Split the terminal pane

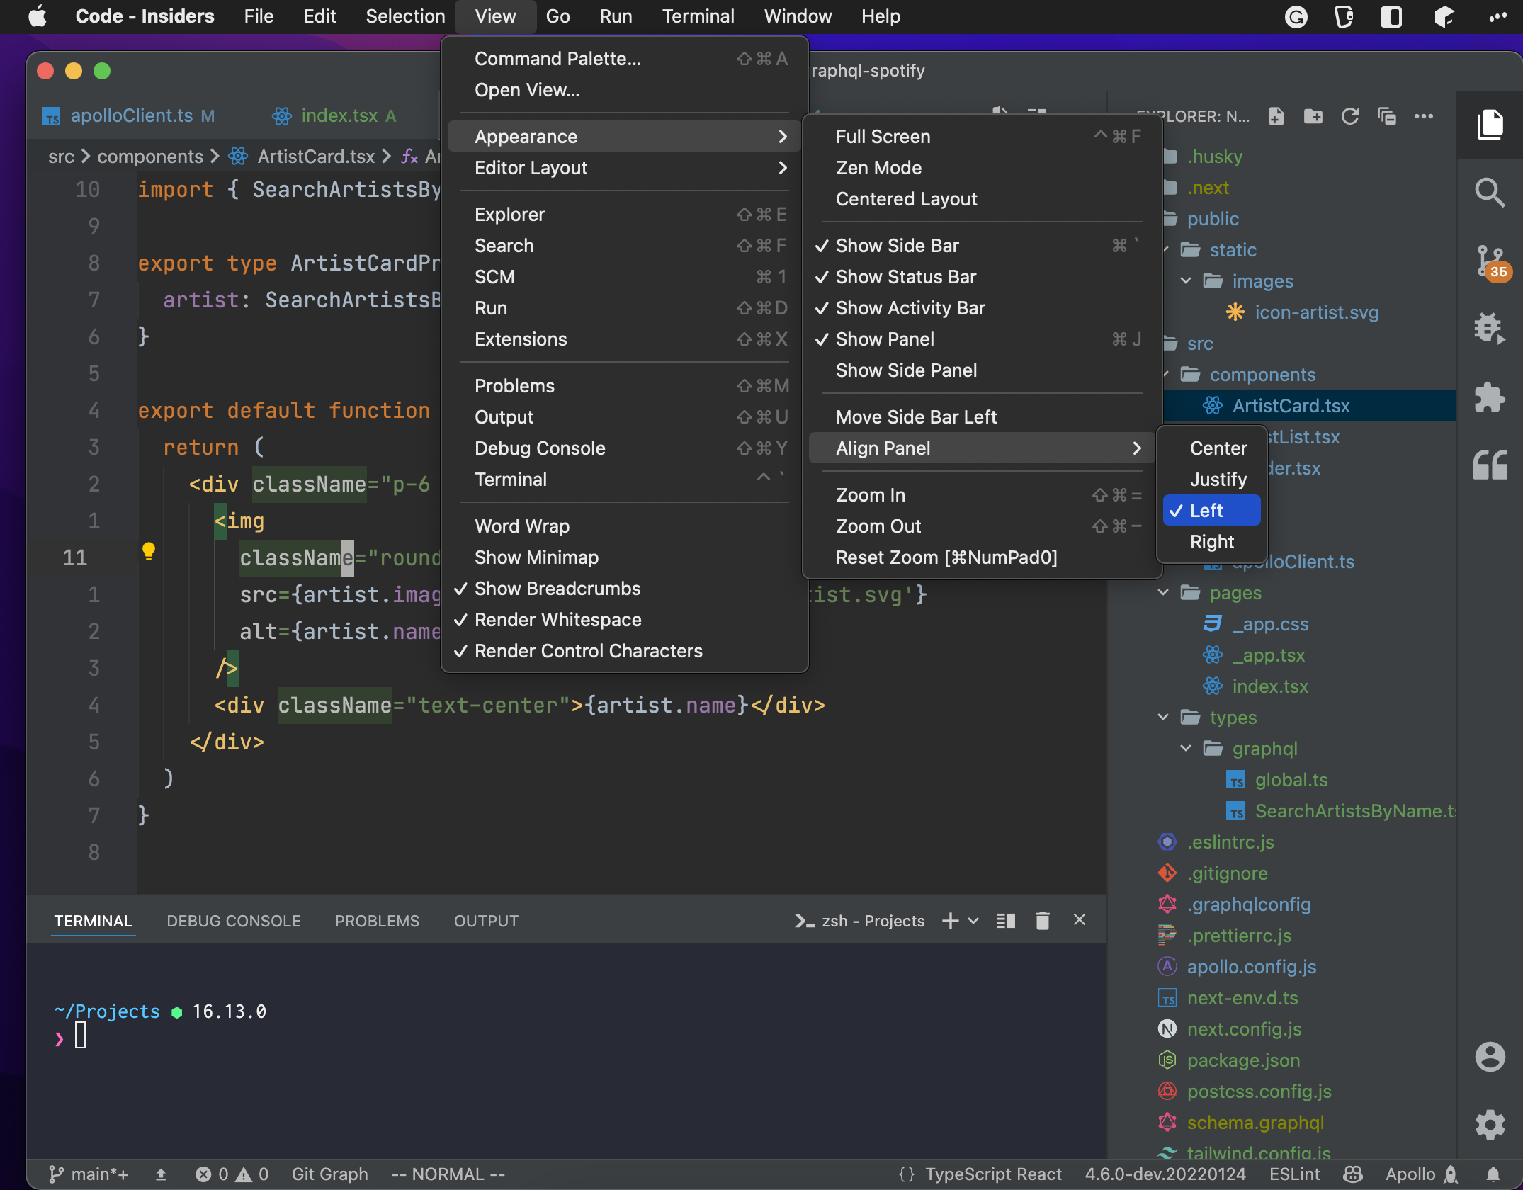point(1005,920)
